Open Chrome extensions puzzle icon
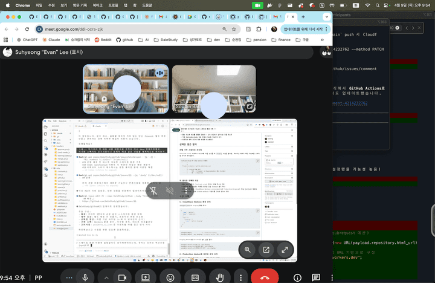Image resolution: width=435 pixels, height=283 pixels. pos(259,29)
